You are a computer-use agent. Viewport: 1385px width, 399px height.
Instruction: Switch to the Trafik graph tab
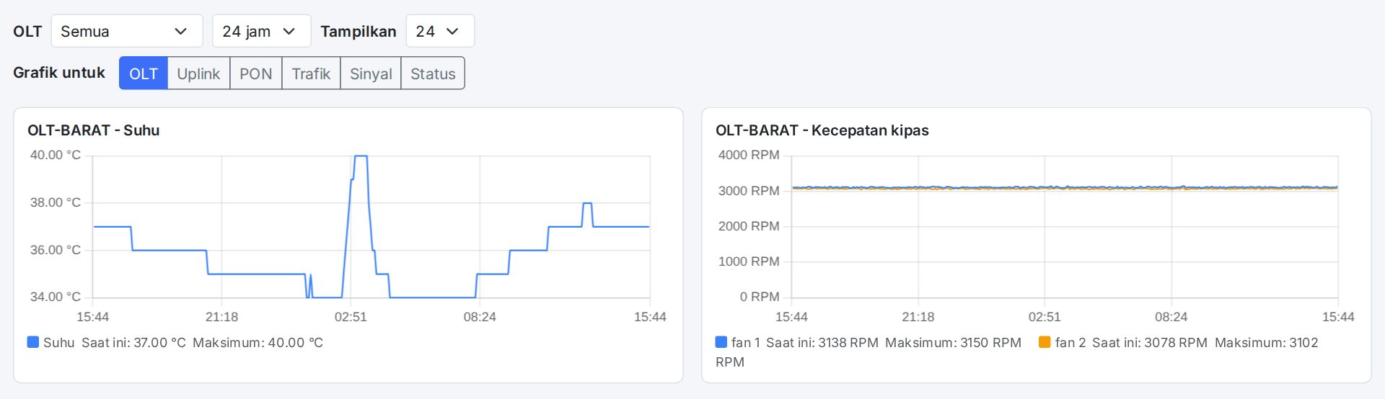tap(311, 73)
